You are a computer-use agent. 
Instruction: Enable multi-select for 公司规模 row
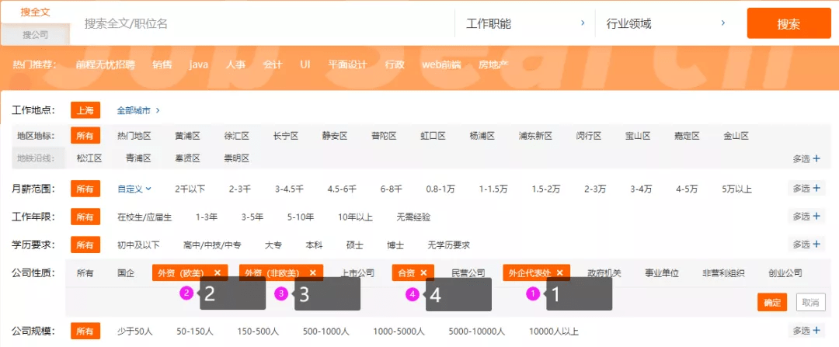[806, 331]
